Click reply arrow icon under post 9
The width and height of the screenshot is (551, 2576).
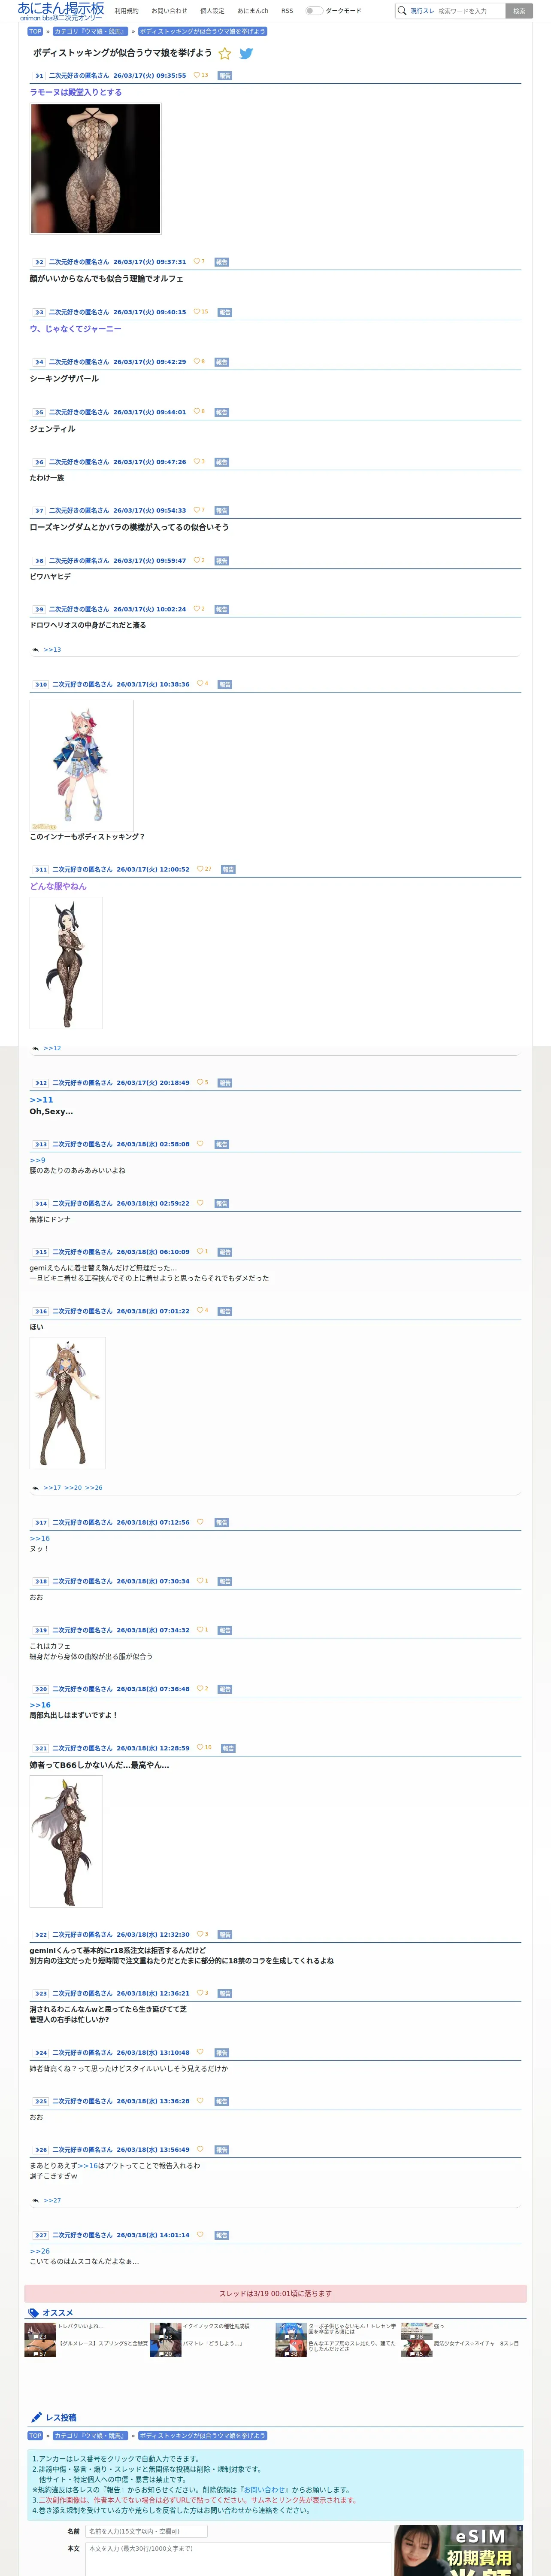coord(36,650)
